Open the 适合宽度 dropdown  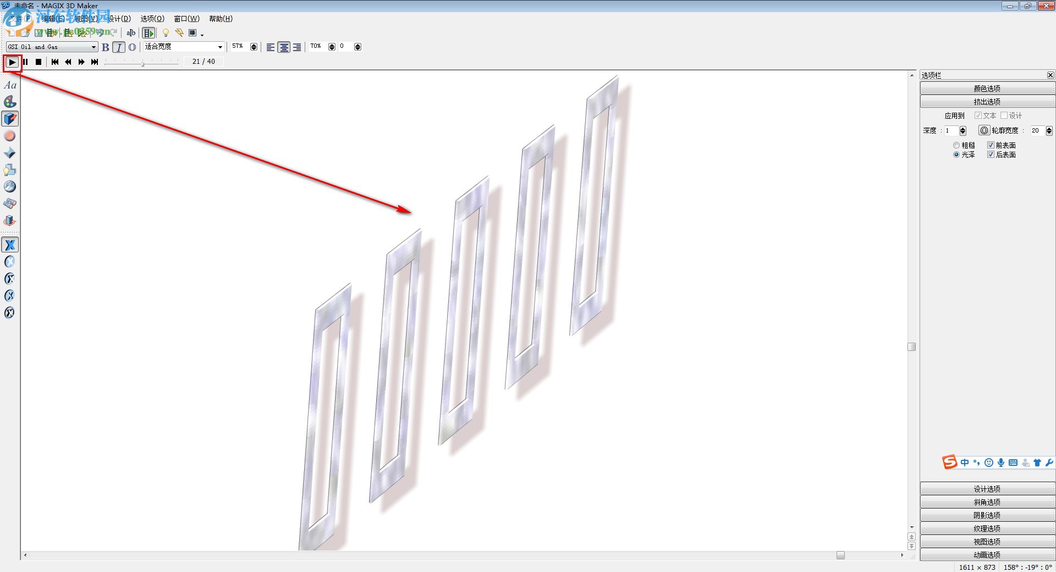[219, 47]
